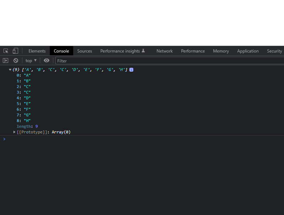Select the array row 3: "C"
The image size is (284, 215).
point(23,92)
